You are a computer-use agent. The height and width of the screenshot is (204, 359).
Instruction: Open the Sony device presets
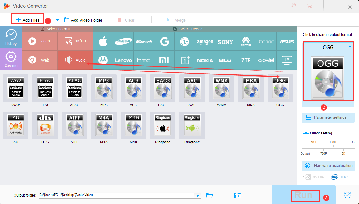pyautogui.click(x=226, y=41)
